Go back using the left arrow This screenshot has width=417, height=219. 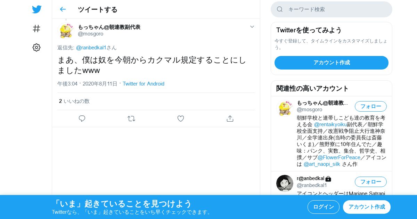[x=63, y=9]
